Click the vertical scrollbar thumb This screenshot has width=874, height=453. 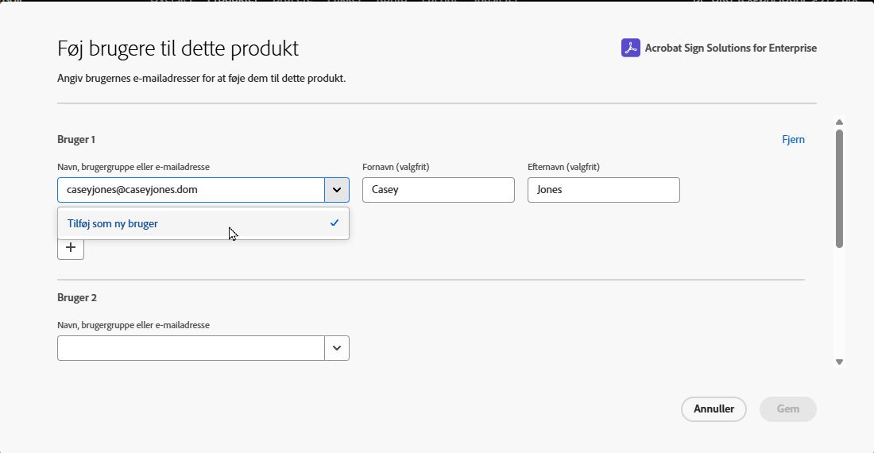click(x=839, y=188)
